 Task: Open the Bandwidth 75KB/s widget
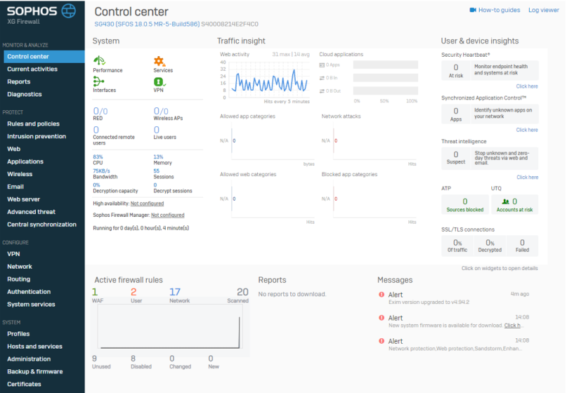105,174
